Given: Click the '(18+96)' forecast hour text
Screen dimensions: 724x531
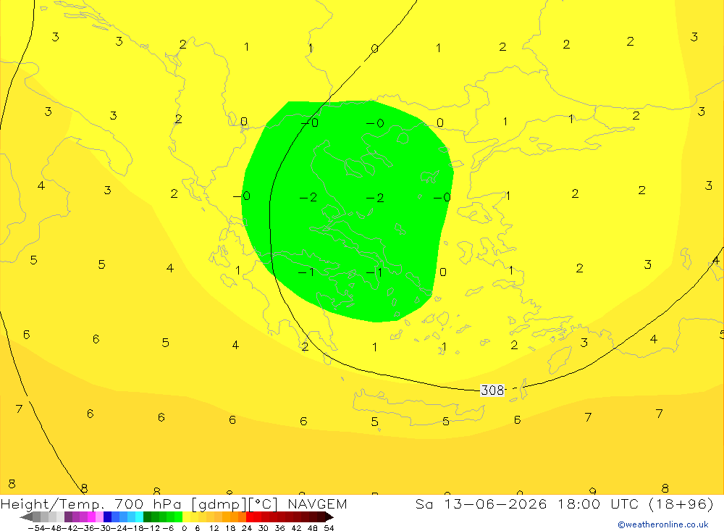Looking at the screenshot, I should tap(681, 503).
